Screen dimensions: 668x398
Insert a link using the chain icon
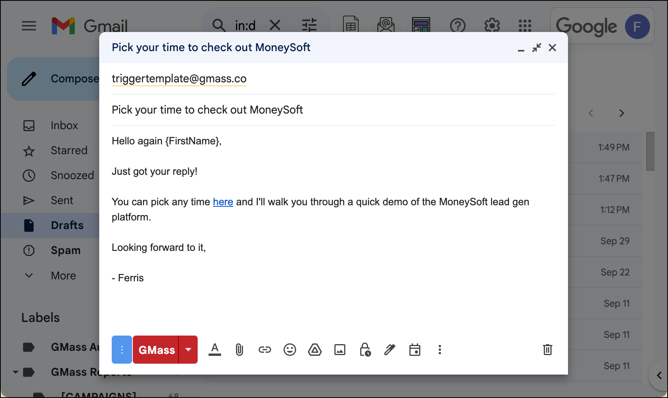(x=264, y=350)
